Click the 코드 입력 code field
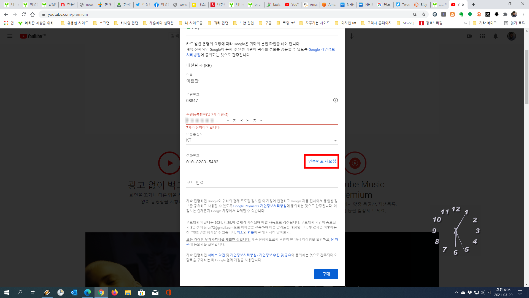 [262, 183]
